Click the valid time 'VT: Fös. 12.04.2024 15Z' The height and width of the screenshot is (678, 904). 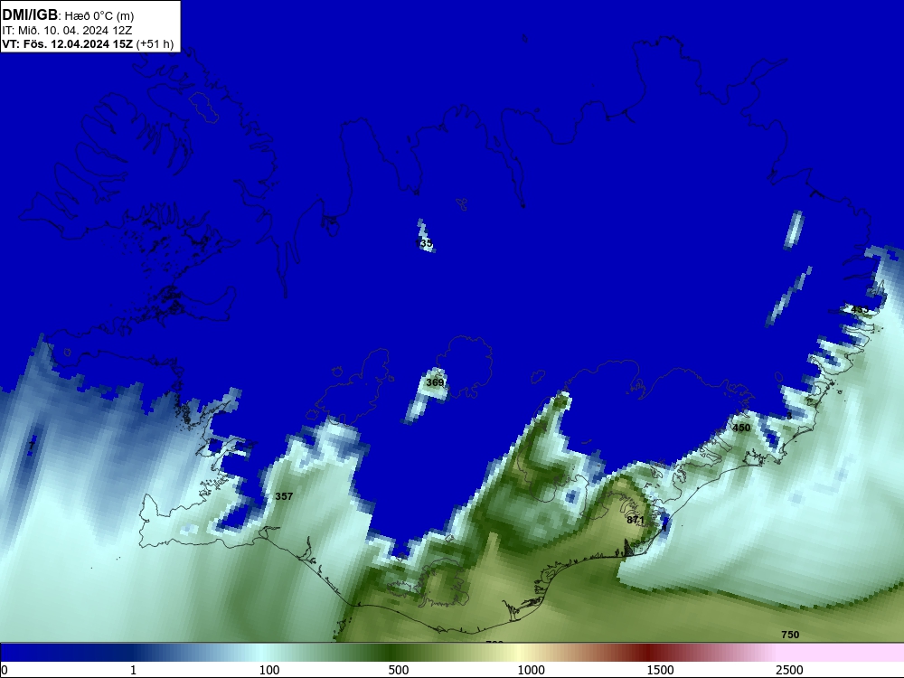click(68, 43)
